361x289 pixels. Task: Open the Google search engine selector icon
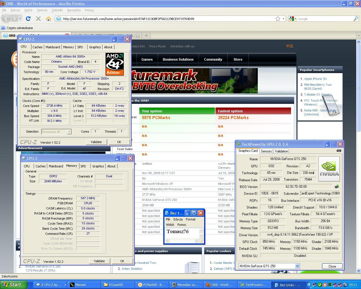(x=292, y=19)
